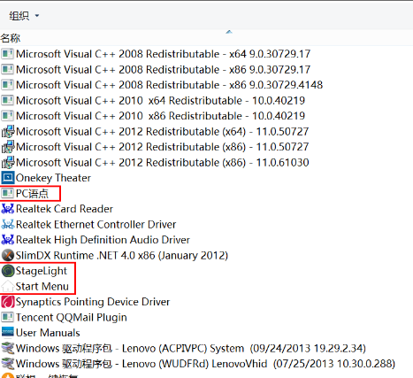The width and height of the screenshot is (413, 378).
Task: Select Tencent QQMail Plugin entry text
Action: 72,318
